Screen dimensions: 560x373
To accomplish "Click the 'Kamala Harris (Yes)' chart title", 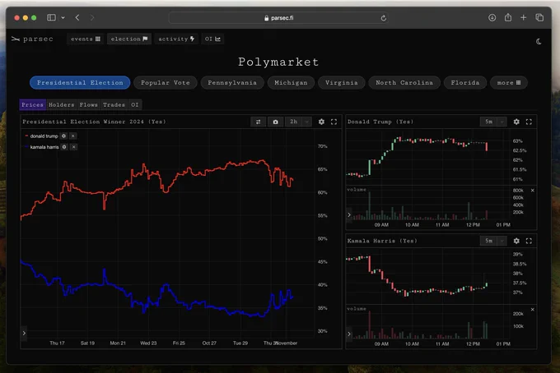I will click(382, 241).
